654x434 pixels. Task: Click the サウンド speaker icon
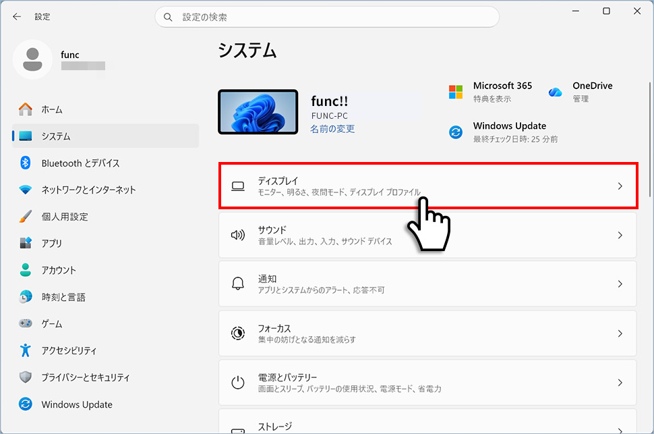[x=238, y=235]
